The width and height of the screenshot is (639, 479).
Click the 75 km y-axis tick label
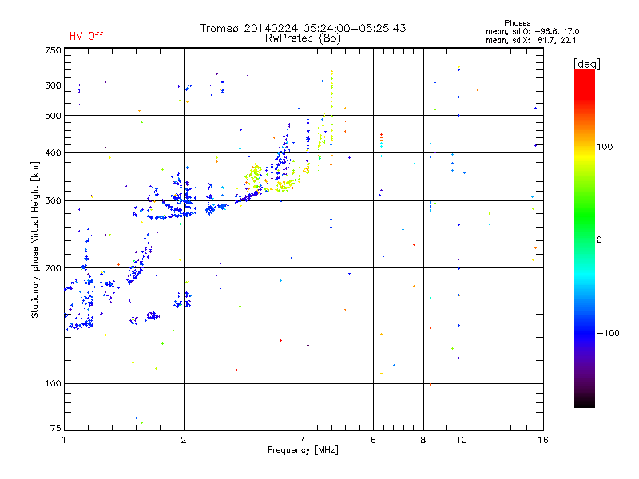54,429
